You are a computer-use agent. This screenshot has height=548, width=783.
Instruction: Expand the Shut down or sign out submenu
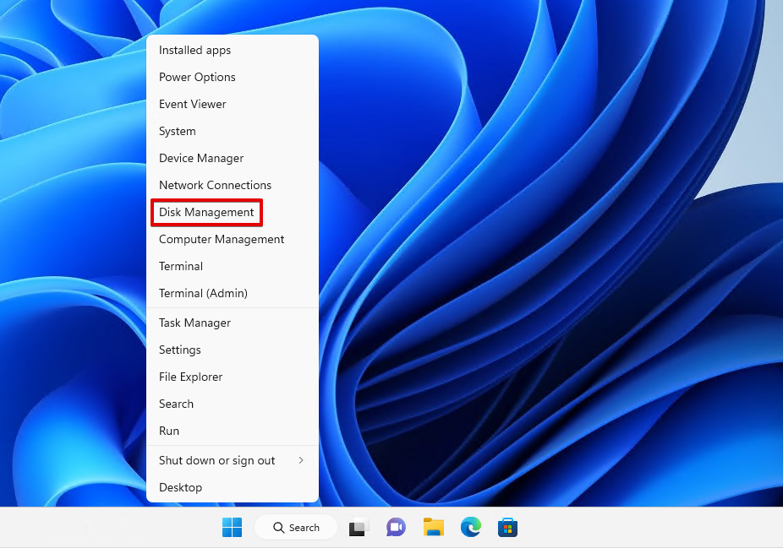(216, 460)
